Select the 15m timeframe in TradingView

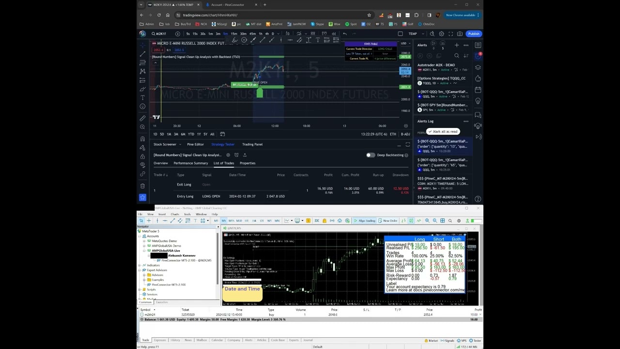point(233,34)
